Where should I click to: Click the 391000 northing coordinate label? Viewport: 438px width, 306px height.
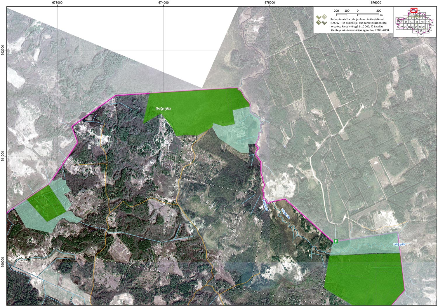[x=3, y=156]
